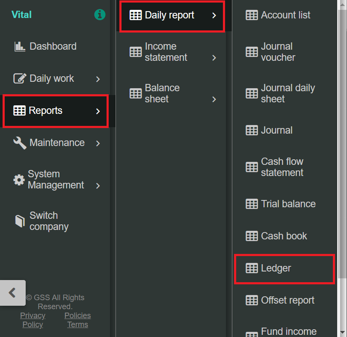Select Journal voucher from the list
Viewport: 347px width, 337px height.
point(278,52)
